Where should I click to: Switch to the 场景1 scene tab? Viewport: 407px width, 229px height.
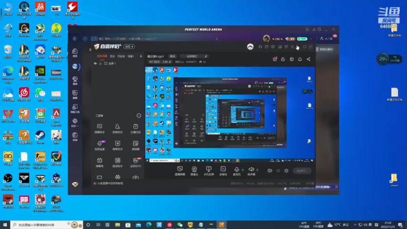(131, 56)
